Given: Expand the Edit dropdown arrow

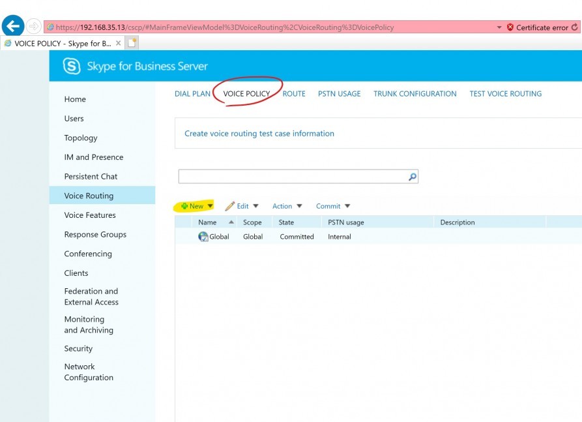Looking at the screenshot, I should click(x=255, y=206).
